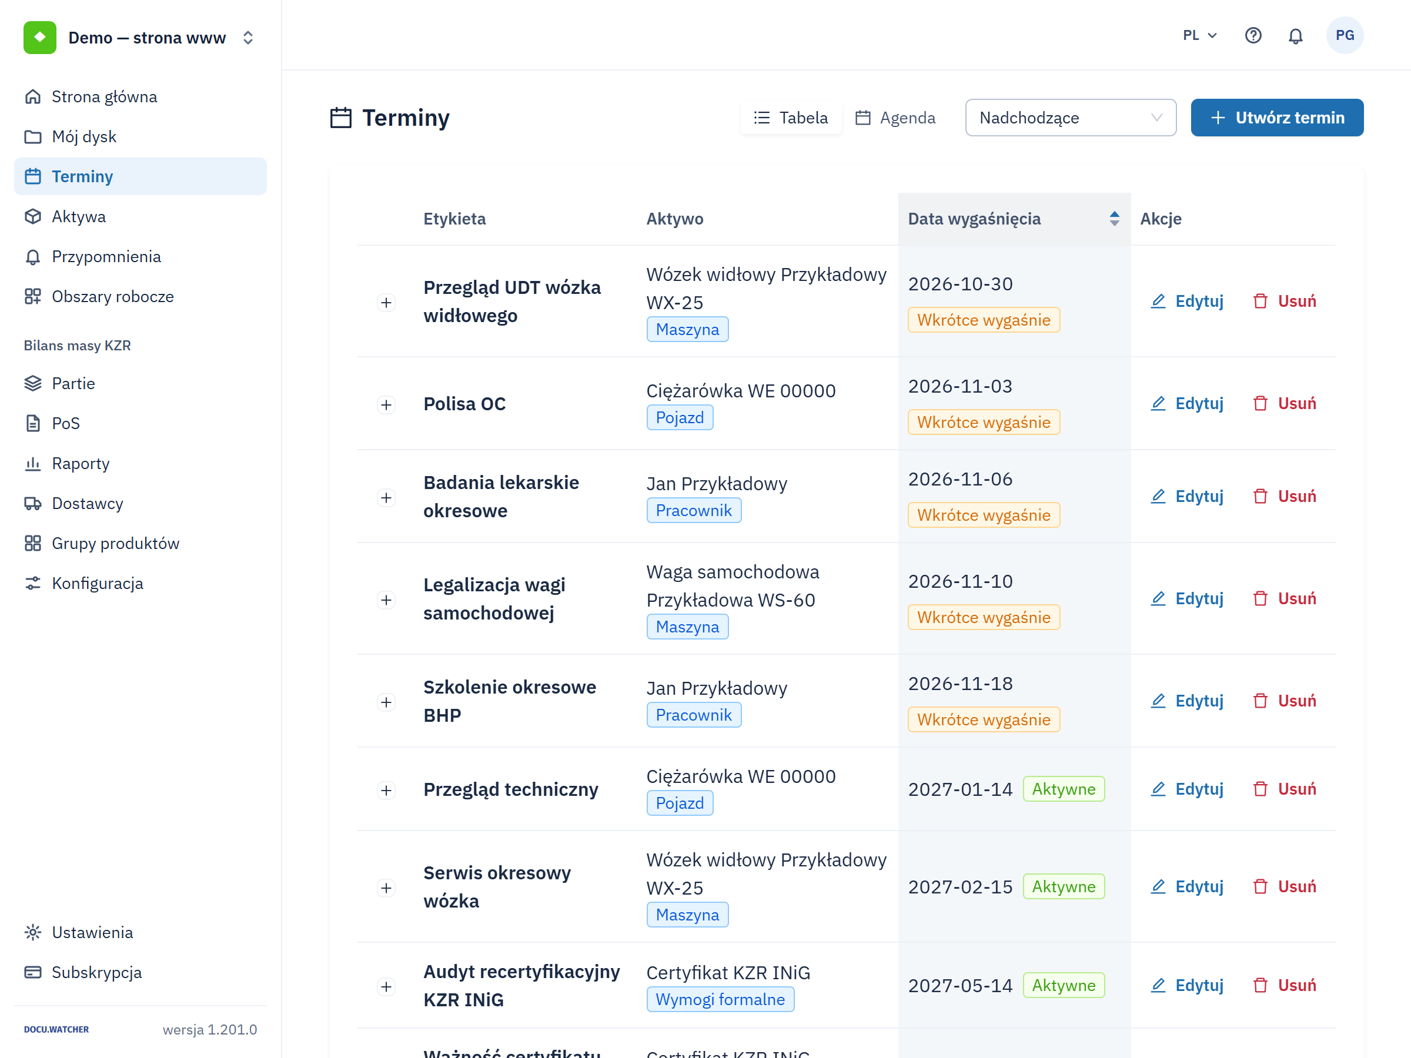
Task: Click the Subskrypcja card icon
Action: point(32,973)
